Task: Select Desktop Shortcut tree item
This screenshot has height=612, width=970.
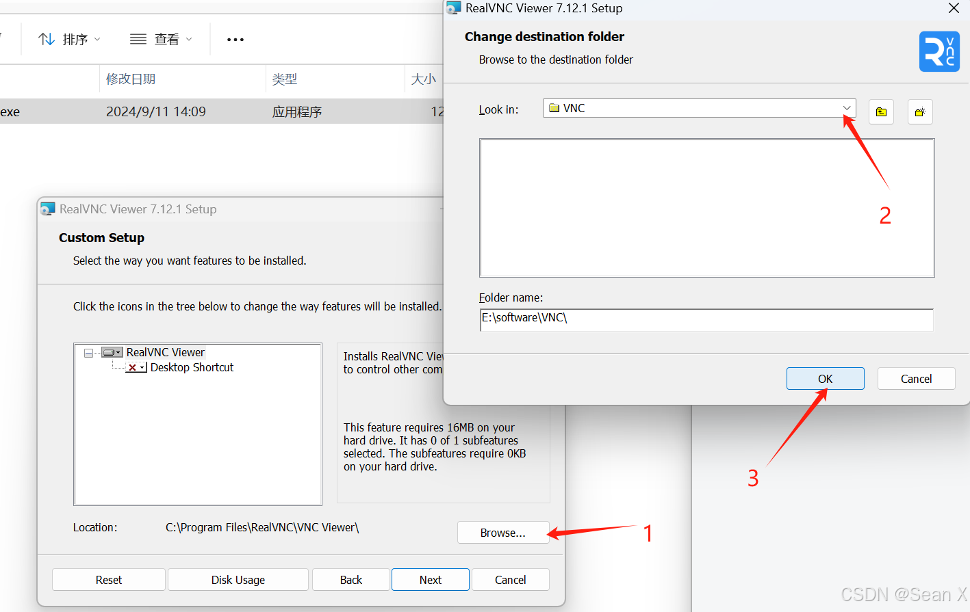Action: (192, 367)
